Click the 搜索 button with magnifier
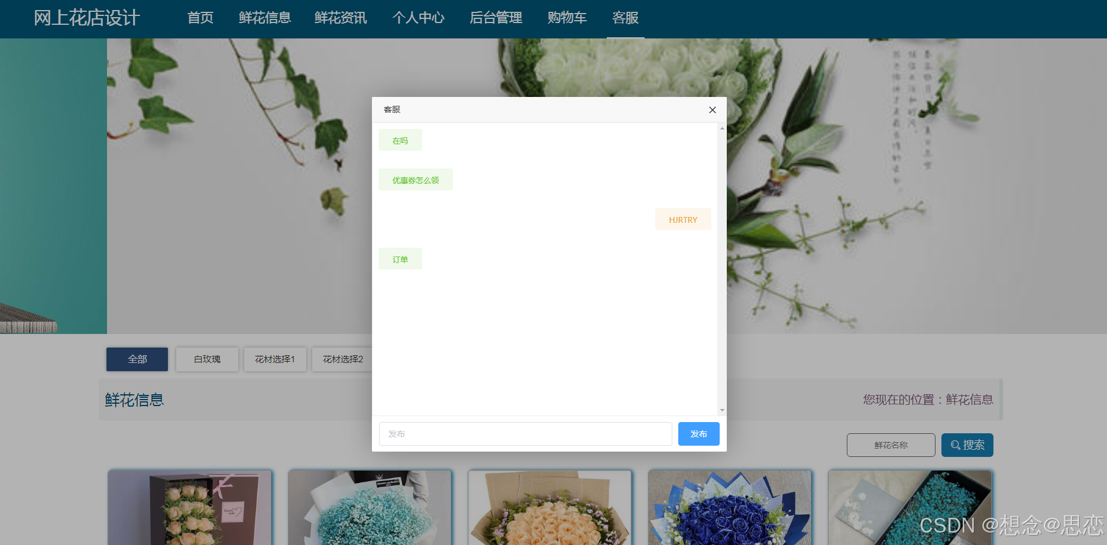 pos(967,445)
